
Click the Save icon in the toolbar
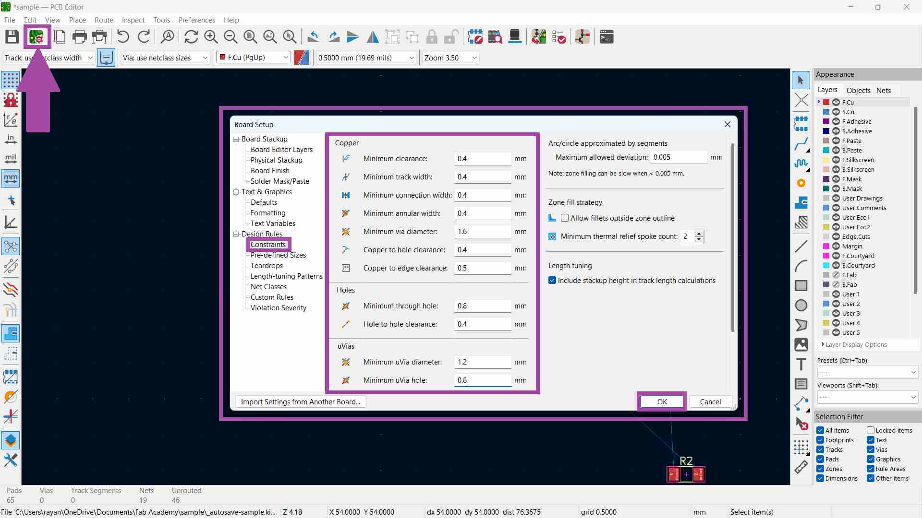12,37
